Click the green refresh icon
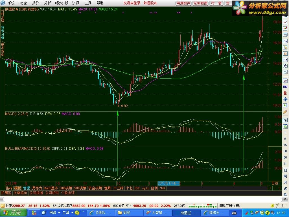The image size is (289, 217). [285, 127]
